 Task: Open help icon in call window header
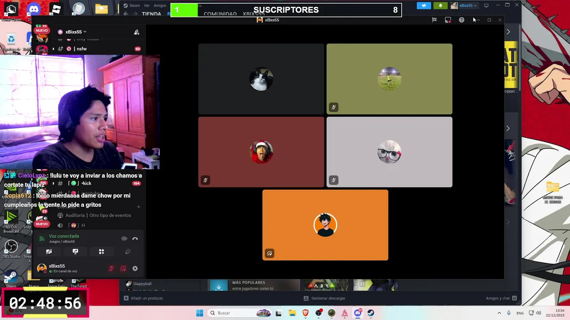[x=461, y=20]
